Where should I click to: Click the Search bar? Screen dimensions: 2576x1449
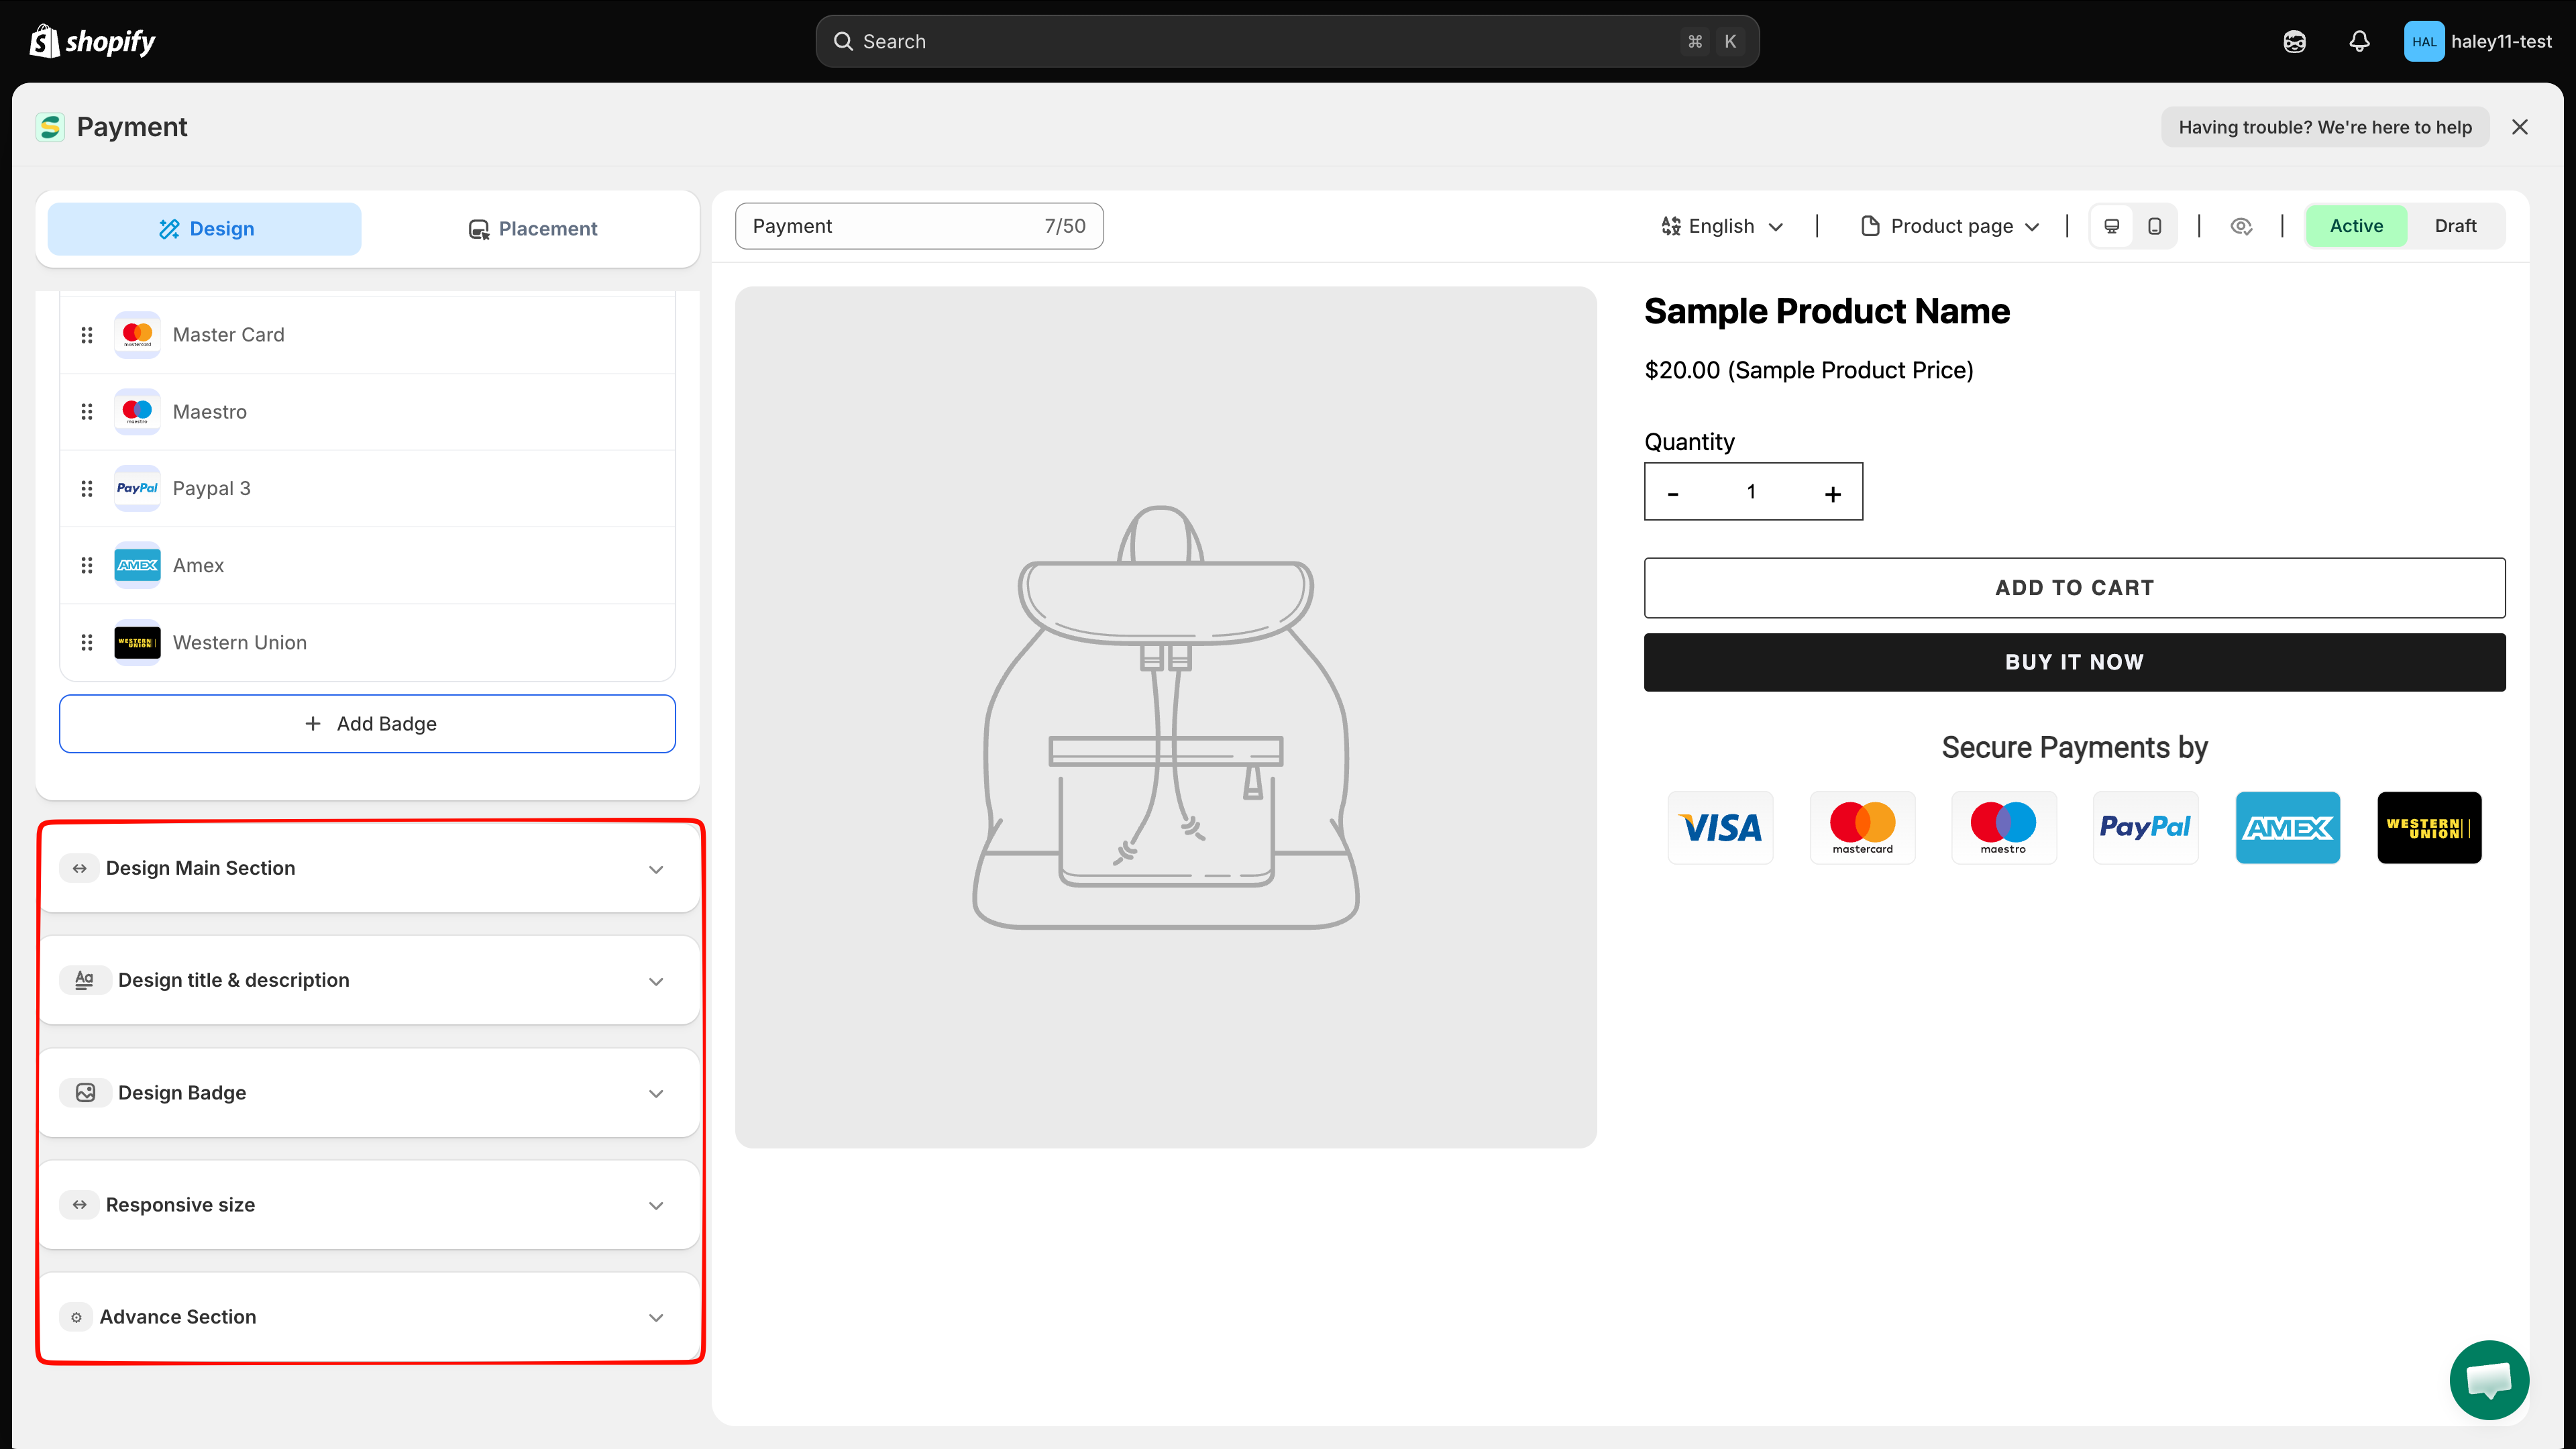(x=1287, y=41)
